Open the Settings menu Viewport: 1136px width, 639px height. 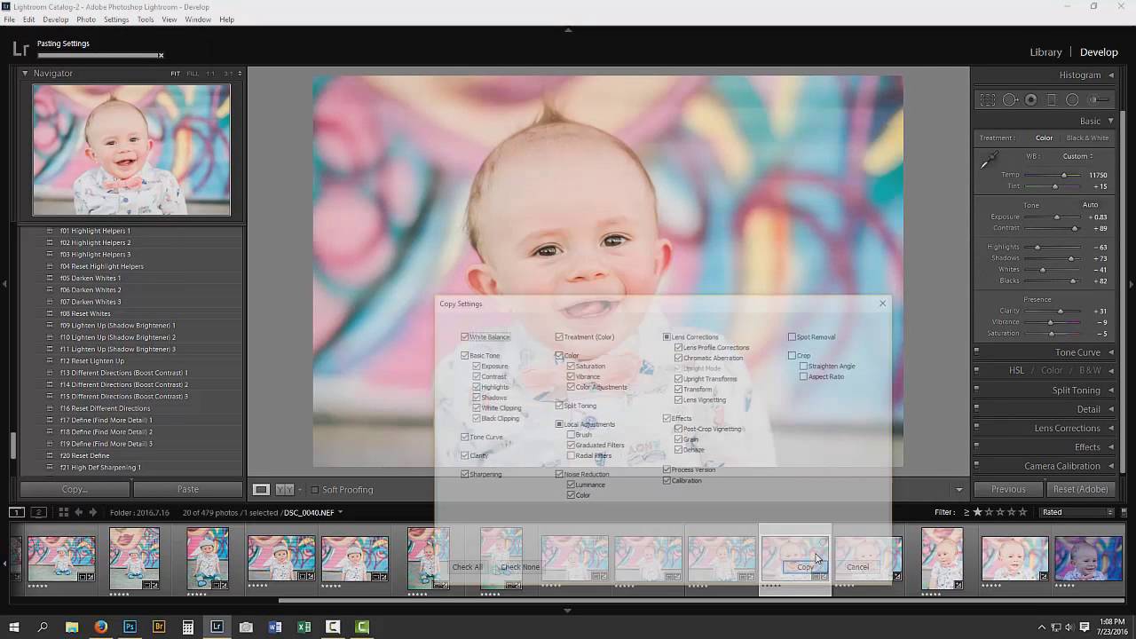coord(116,20)
